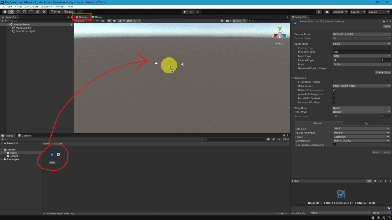Open the GameObject menu
The width and height of the screenshot is (392, 220).
31,7
